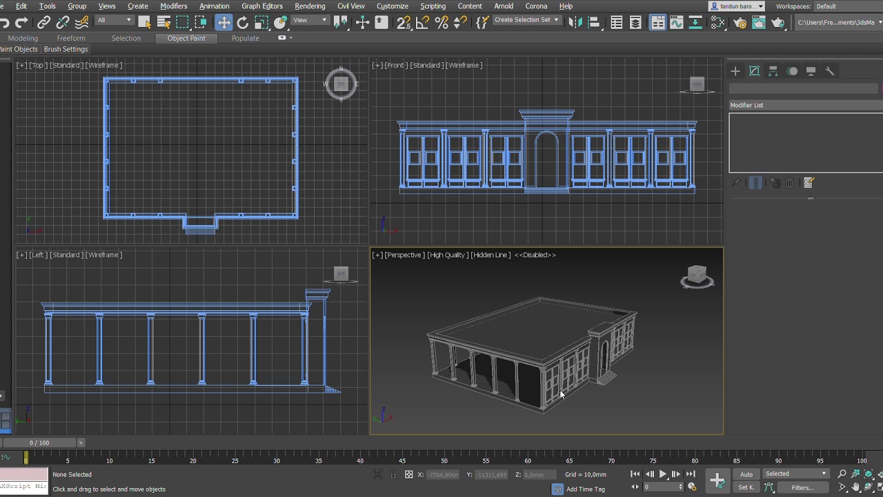Switch to the Freeform ribbon tab
Image resolution: width=883 pixels, height=497 pixels.
pos(71,38)
